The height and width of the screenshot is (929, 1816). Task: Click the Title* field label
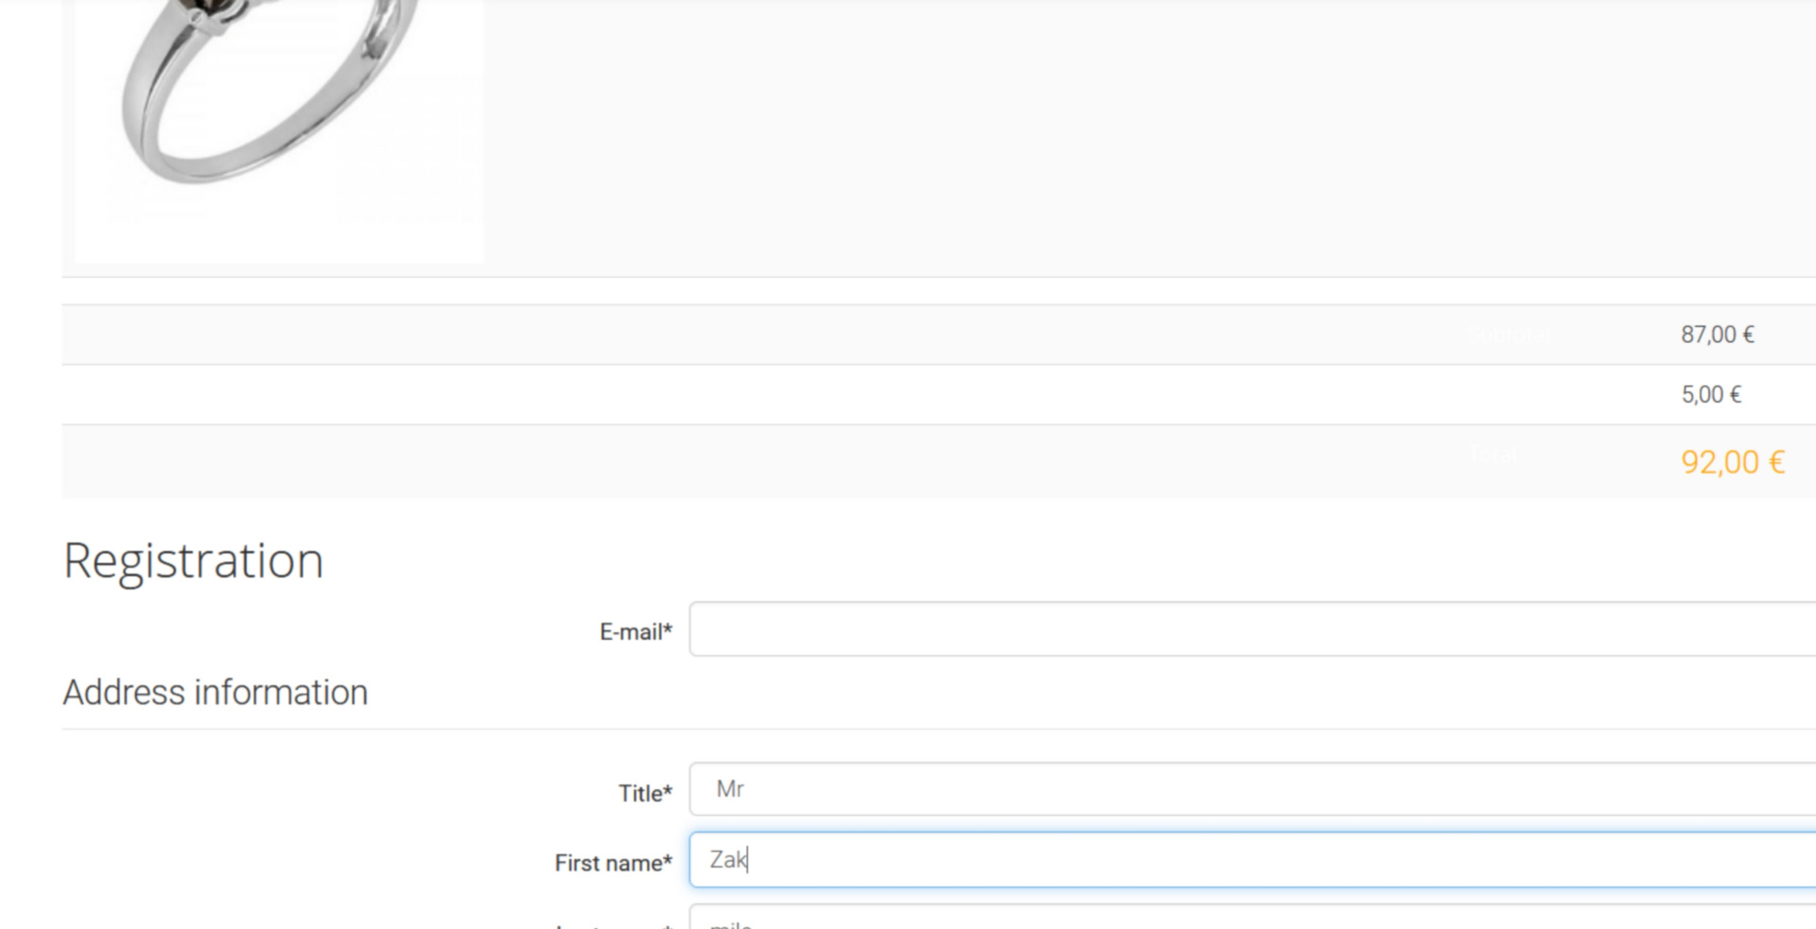tap(644, 793)
